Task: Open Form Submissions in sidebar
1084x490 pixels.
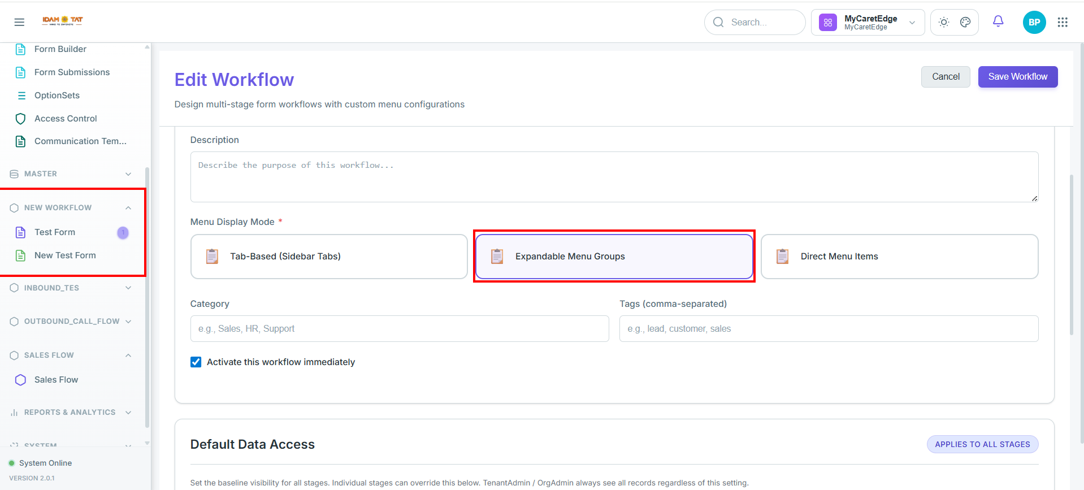Action: coord(73,72)
